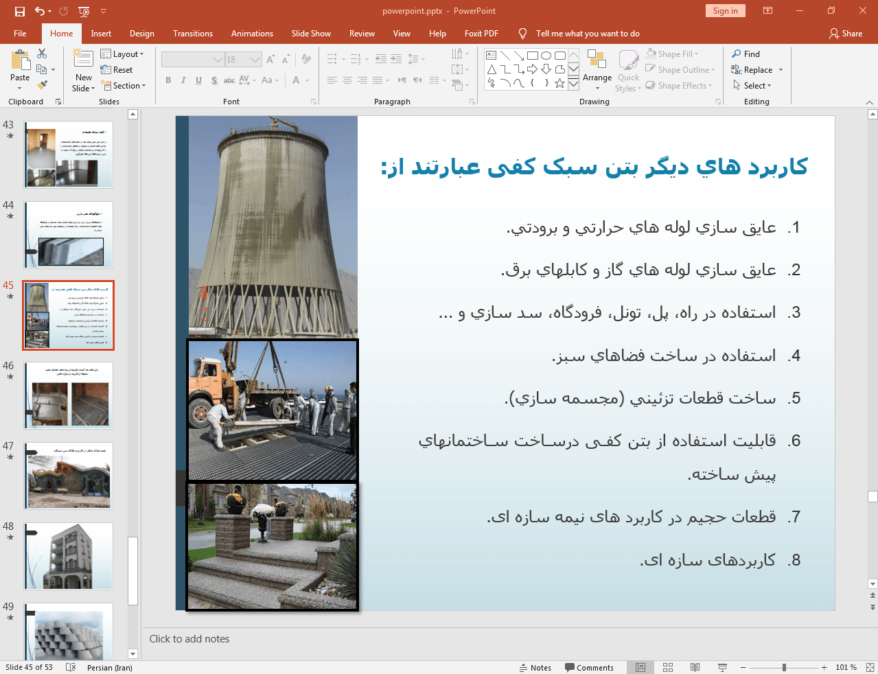Select slide 43 thumbnail

69,154
